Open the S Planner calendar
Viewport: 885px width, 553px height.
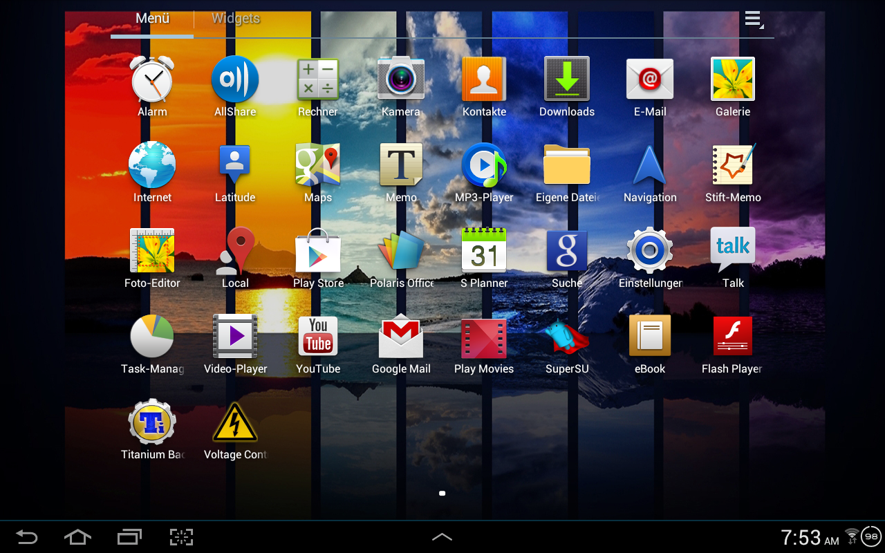tap(484, 252)
